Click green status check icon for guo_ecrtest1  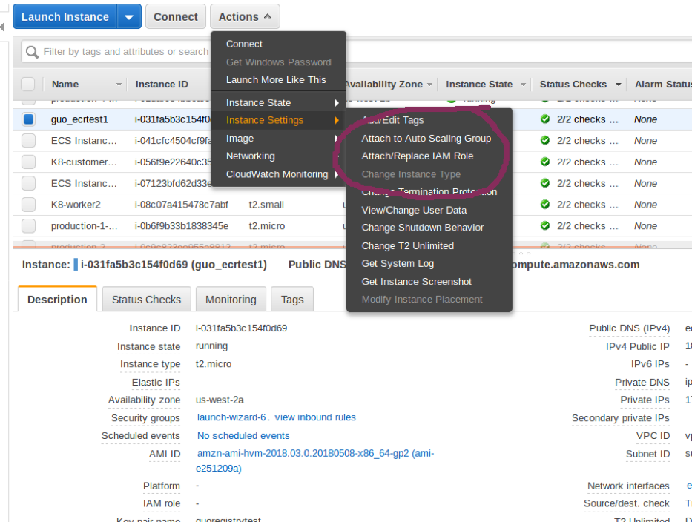click(x=545, y=119)
